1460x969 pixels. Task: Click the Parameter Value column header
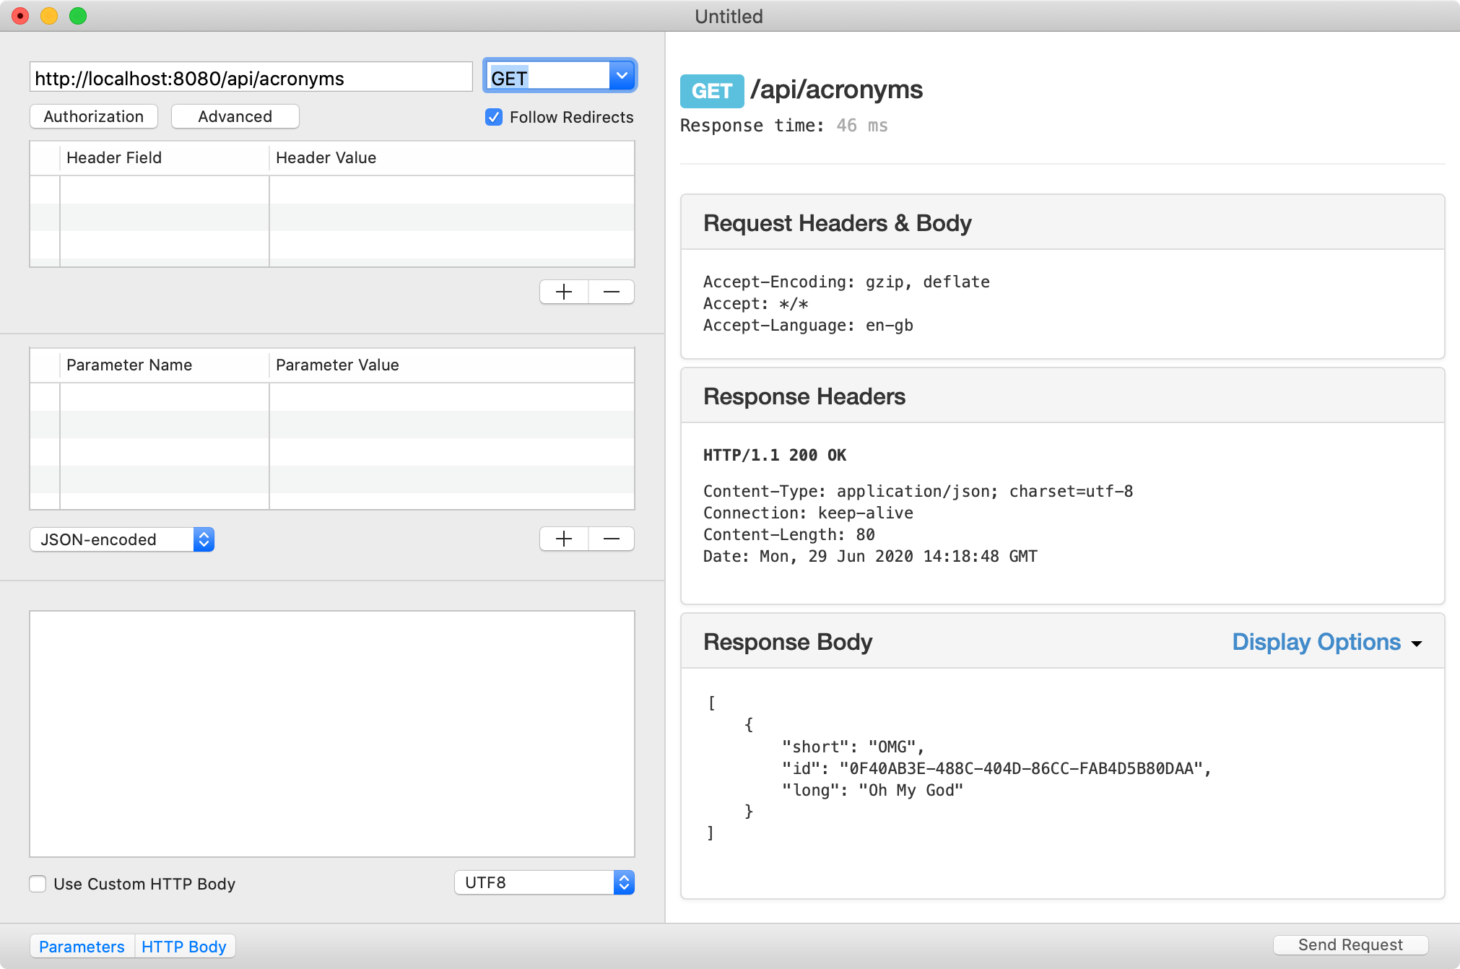(x=452, y=365)
